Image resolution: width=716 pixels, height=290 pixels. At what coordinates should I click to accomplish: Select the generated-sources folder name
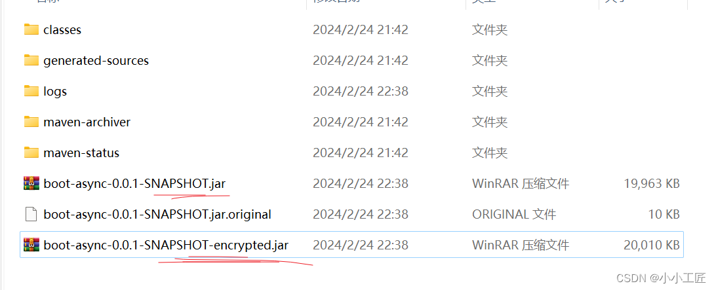(x=96, y=61)
